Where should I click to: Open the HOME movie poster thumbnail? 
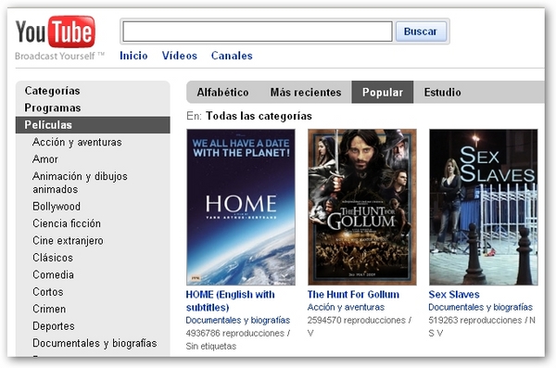click(x=241, y=208)
